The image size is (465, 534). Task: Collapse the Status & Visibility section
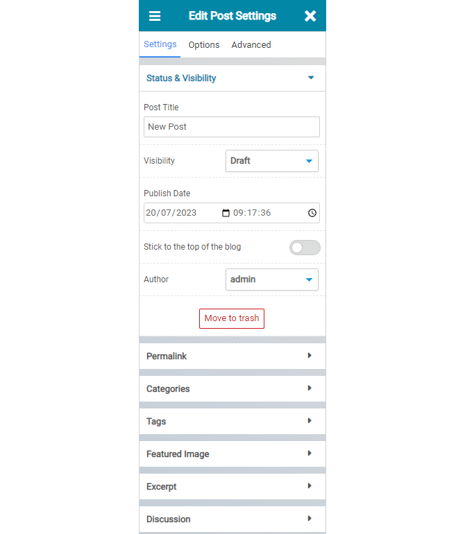coord(311,78)
